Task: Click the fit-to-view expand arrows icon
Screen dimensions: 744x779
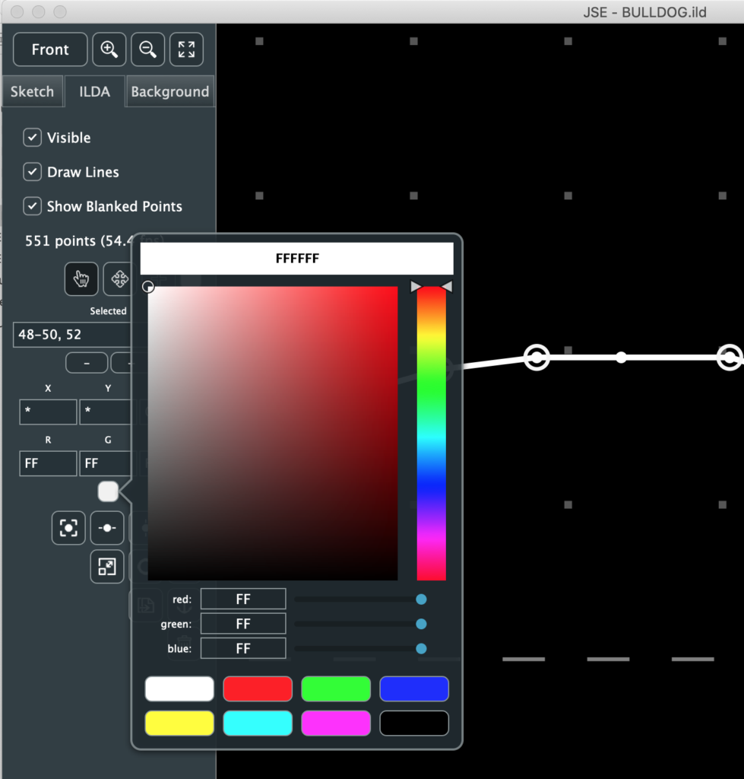Action: click(x=186, y=49)
